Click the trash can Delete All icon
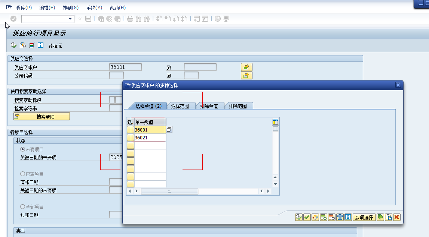429x237 pixels. (x=340, y=217)
